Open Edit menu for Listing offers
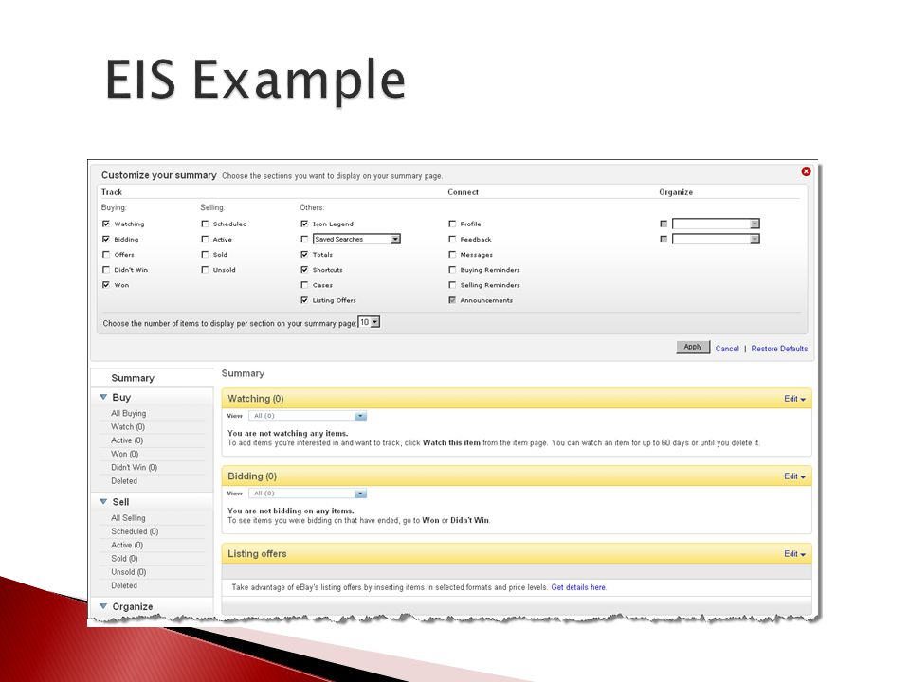Viewport: 910px width, 682px height. (794, 554)
